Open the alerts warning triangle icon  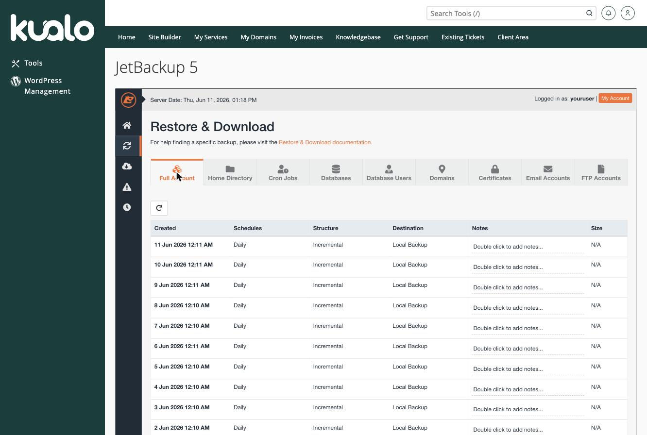pos(127,187)
